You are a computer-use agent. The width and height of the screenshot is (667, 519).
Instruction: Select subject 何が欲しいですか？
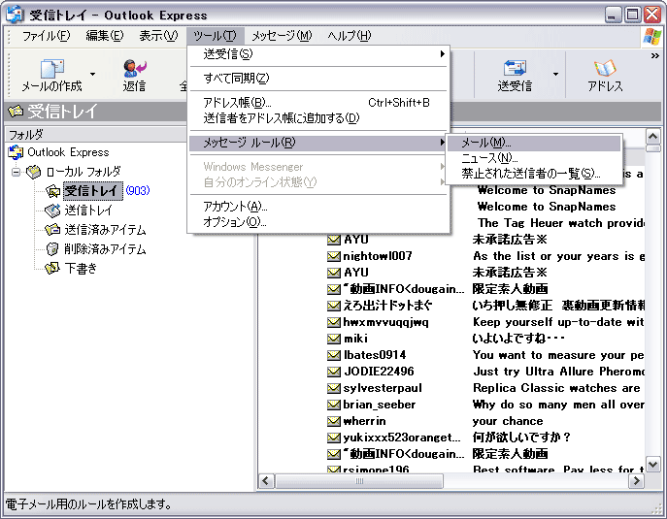pos(521,438)
